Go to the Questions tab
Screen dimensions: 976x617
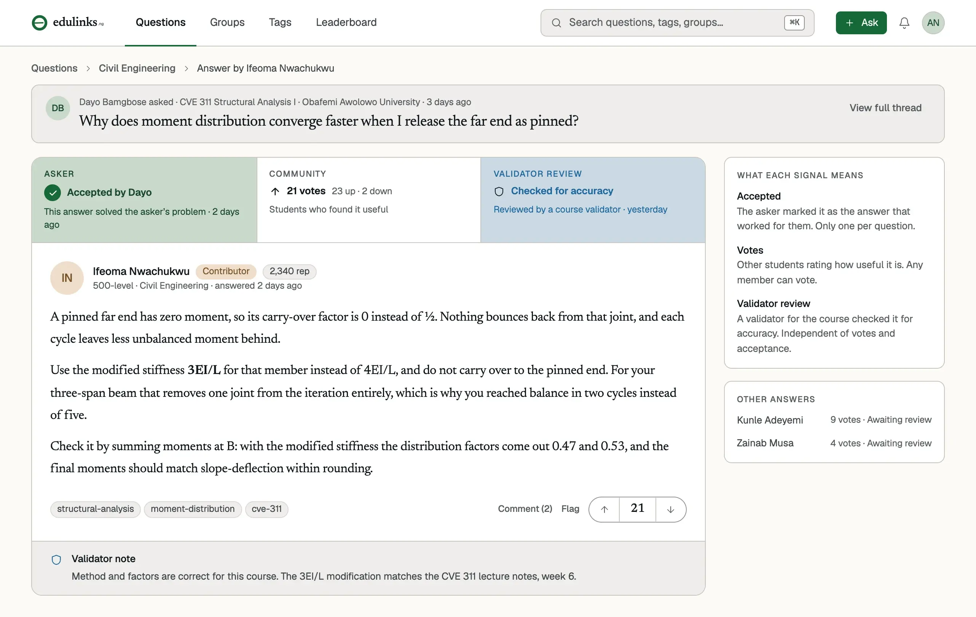(161, 22)
